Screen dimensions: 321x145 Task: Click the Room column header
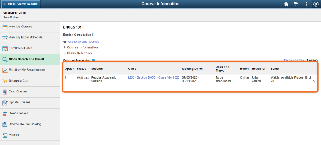point(244,69)
